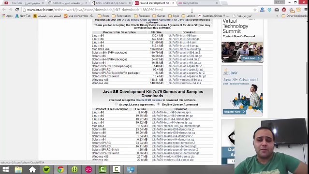Close the Genymotion tab
The image size is (309, 174).
point(217,3)
